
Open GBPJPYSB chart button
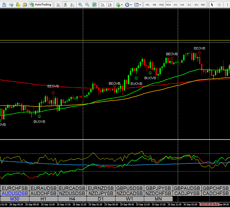(x=158, y=188)
